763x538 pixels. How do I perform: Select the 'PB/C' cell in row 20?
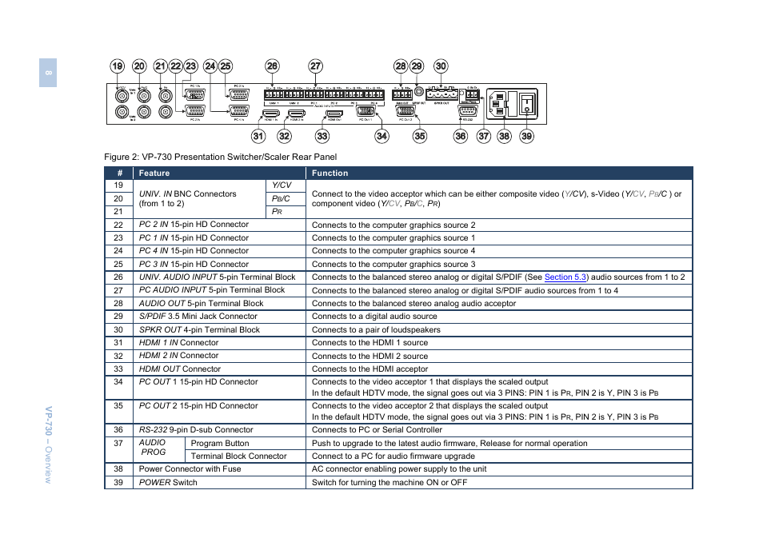tap(286, 198)
